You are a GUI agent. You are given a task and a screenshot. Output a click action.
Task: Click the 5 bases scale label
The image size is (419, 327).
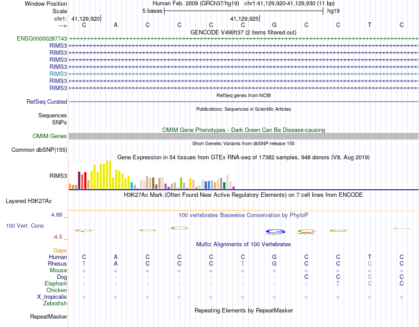152,11
